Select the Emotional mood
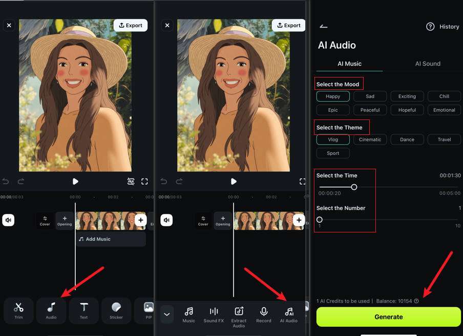463x336 pixels. (x=444, y=110)
